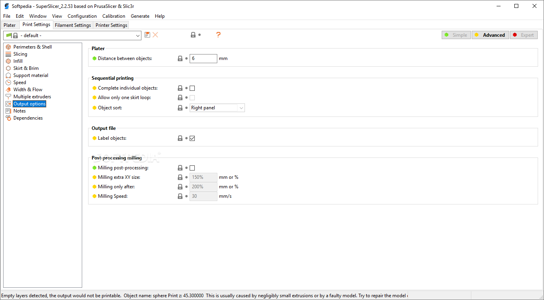
Task: Maximize the SuperSlicer window
Action: click(516, 6)
